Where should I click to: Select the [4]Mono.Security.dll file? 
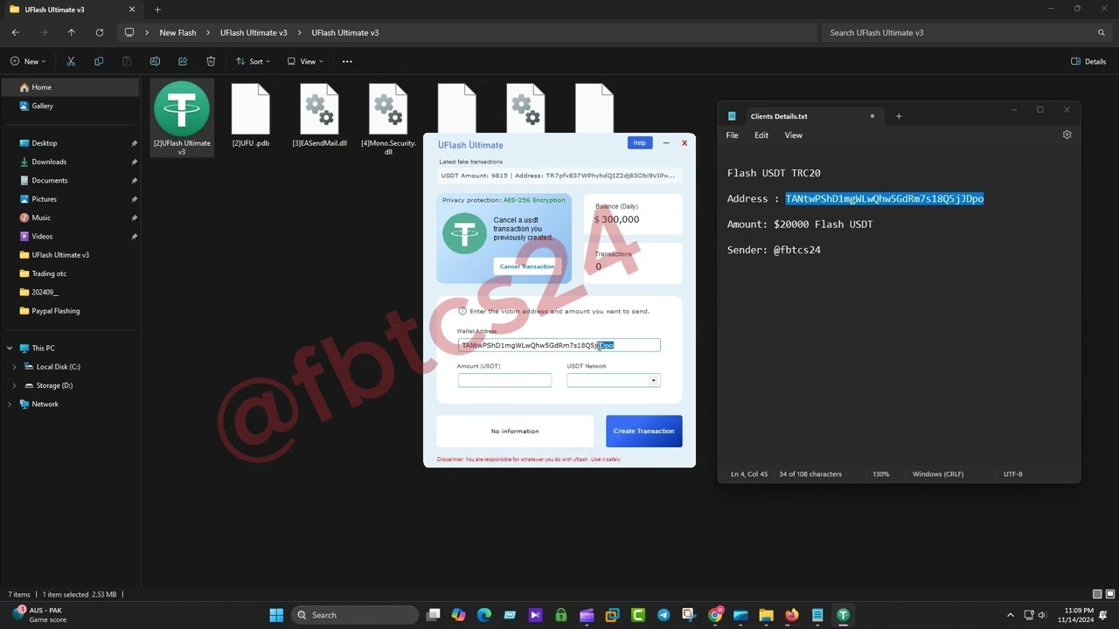tap(388, 119)
